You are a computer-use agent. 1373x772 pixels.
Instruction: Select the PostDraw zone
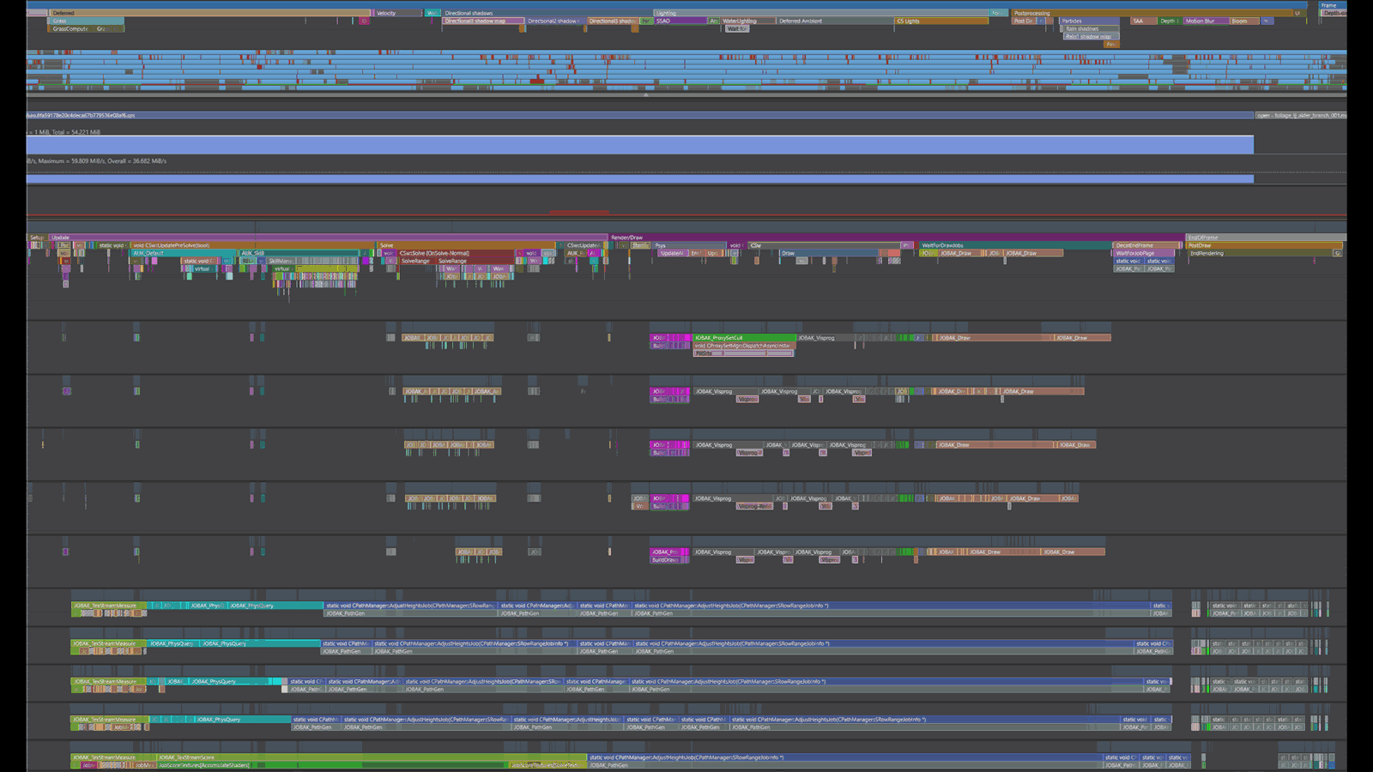tap(1264, 245)
